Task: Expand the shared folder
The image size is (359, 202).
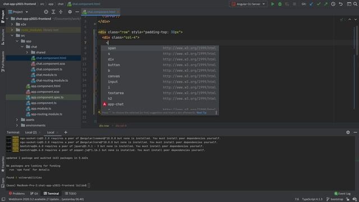Action: (x=27, y=52)
